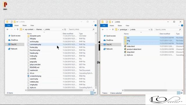Click prototype in right breadcrumb path
The width and height of the screenshot is (186, 105).
click(x=124, y=29)
